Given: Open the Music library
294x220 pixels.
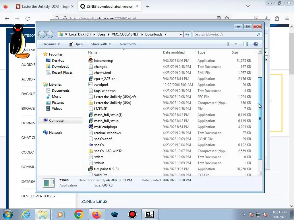Looking at the screenshot, I should coord(57,97).
